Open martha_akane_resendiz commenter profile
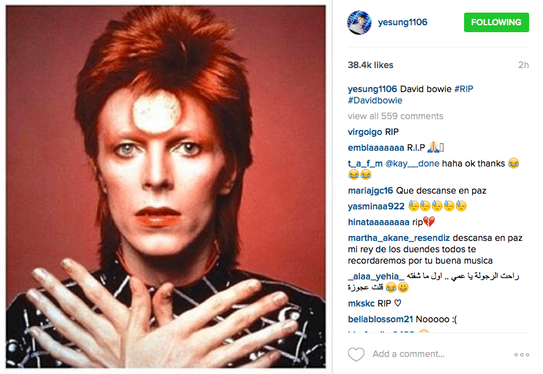 pyautogui.click(x=398, y=238)
